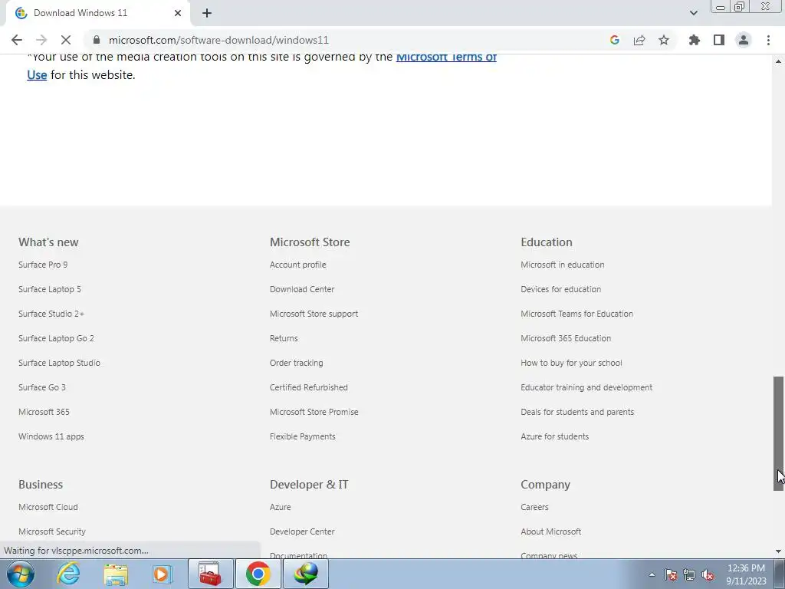Open the Surface Laptop 5 link
785x589 pixels.
50,289
